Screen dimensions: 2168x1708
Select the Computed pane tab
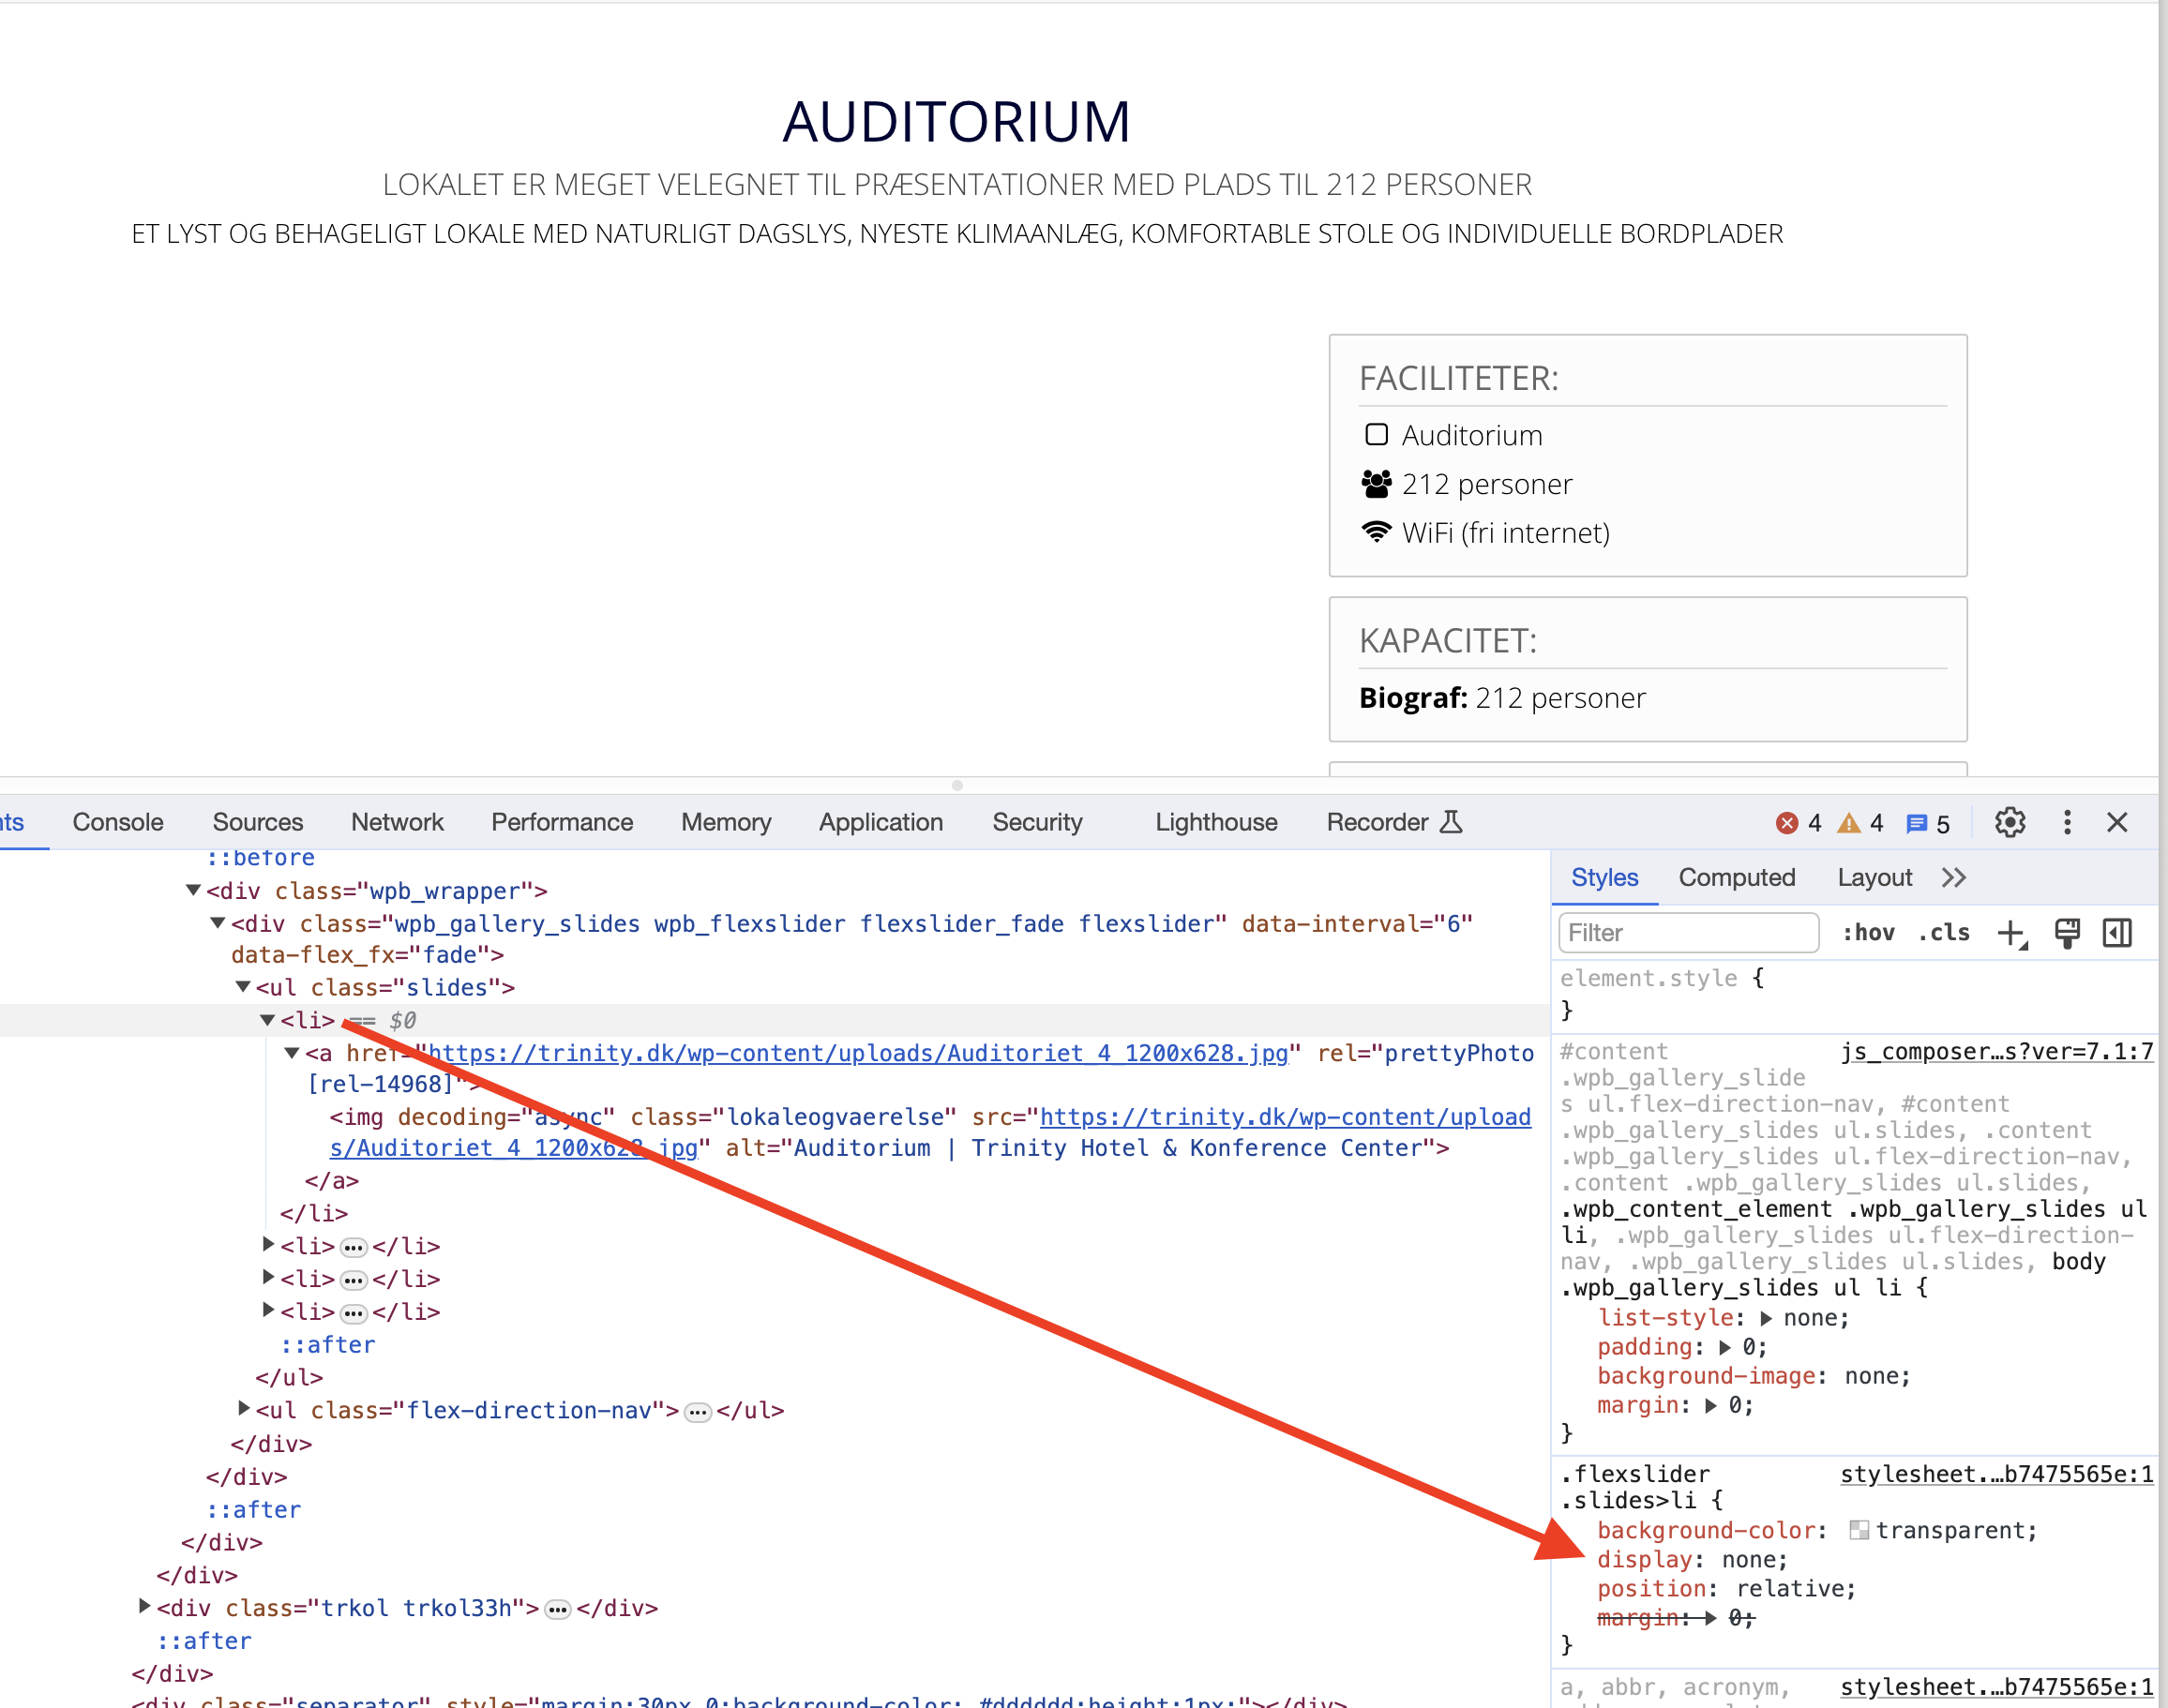tap(1737, 877)
